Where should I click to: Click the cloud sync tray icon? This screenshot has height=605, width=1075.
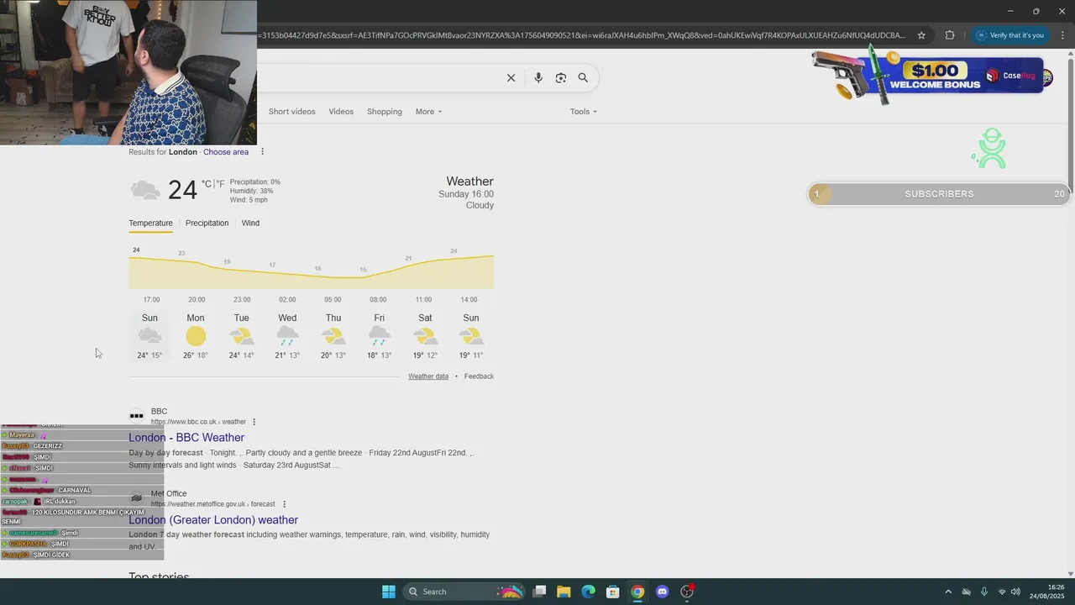pos(966,592)
